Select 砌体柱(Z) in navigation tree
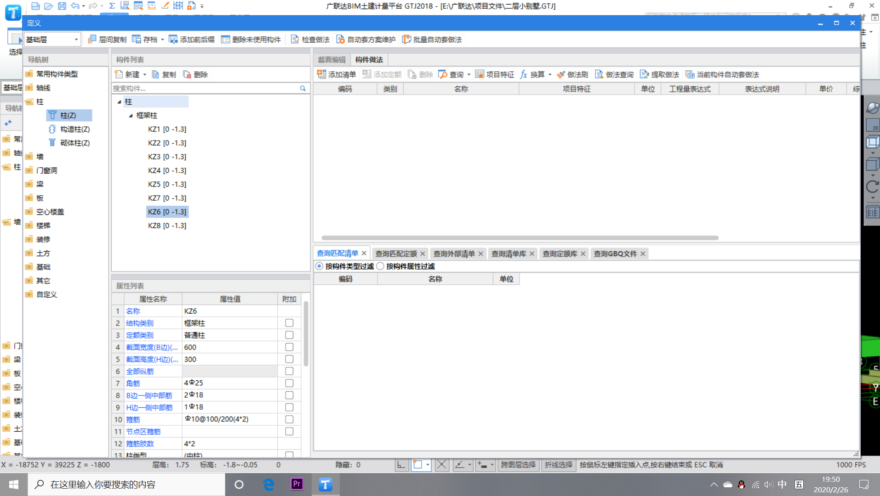This screenshot has width=880, height=496. point(69,143)
